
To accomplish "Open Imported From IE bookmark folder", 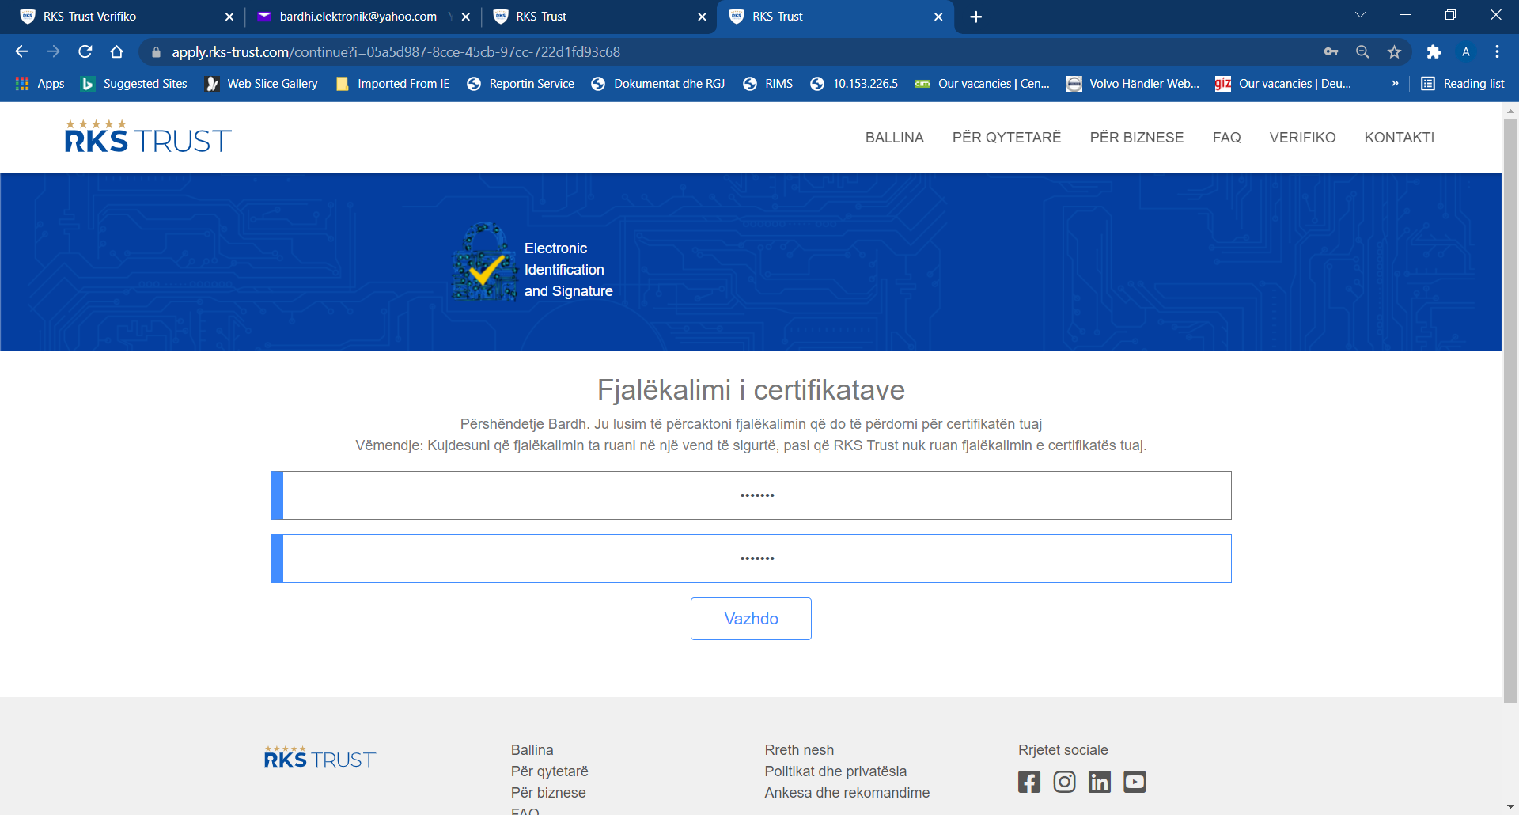I will click(393, 84).
